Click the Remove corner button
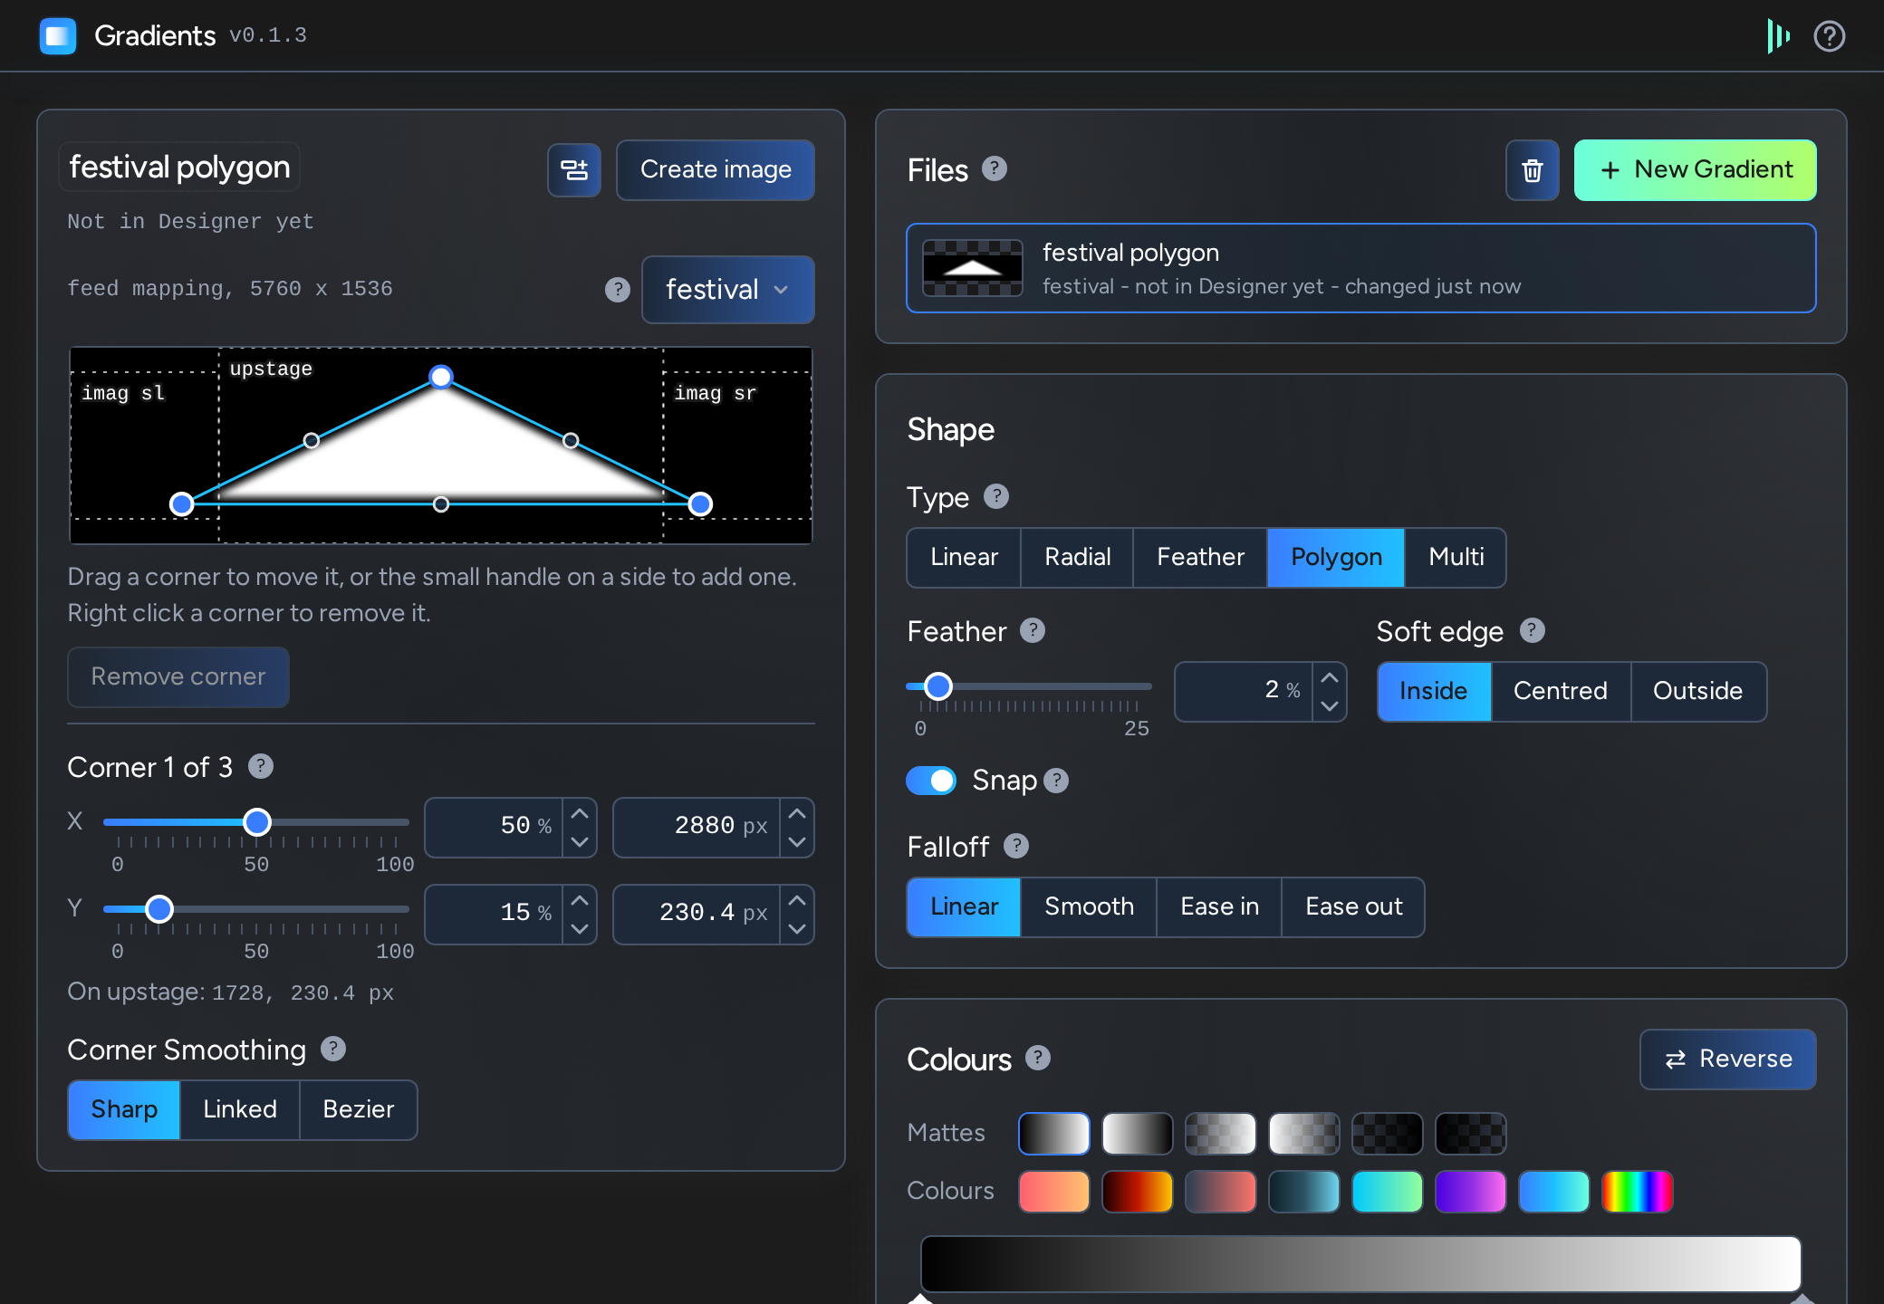The height and width of the screenshot is (1304, 1884). point(178,676)
